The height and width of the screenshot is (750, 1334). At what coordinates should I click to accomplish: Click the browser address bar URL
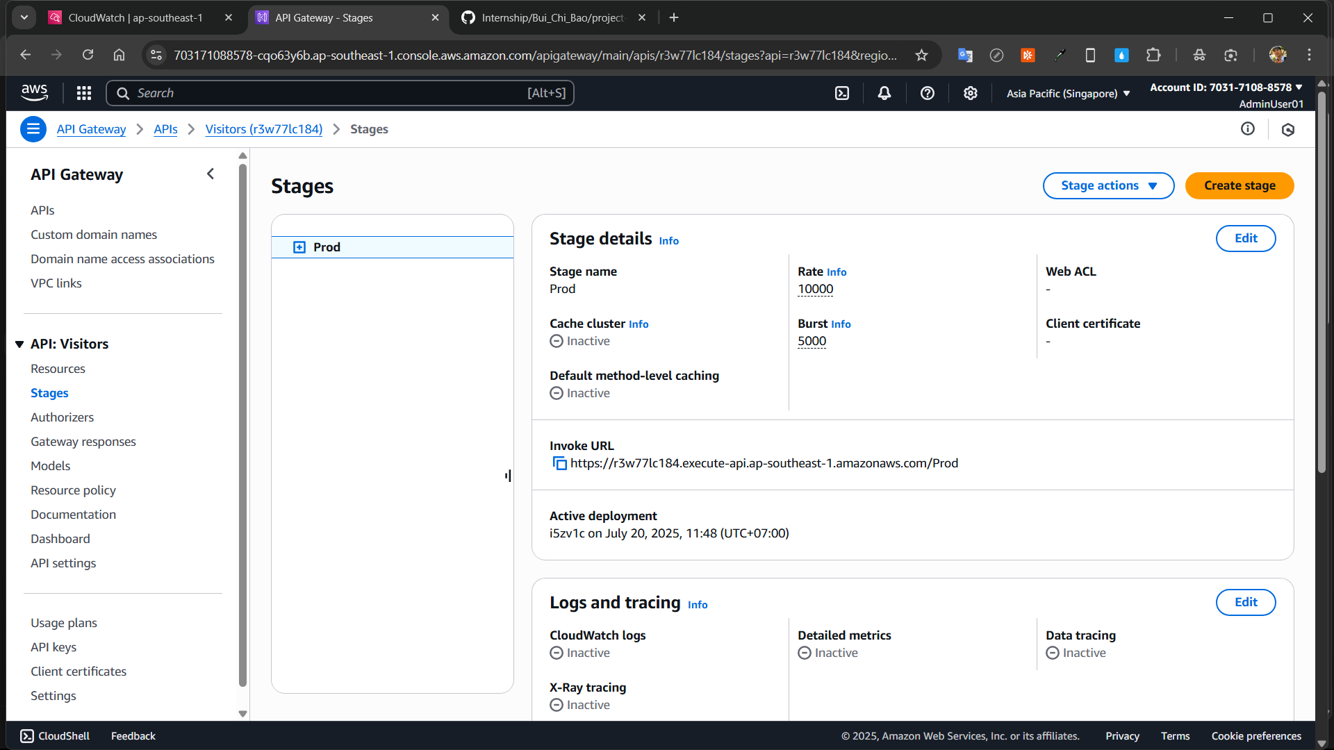[535, 55]
